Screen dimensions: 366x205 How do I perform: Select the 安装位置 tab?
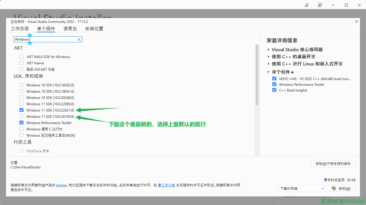coord(94,29)
